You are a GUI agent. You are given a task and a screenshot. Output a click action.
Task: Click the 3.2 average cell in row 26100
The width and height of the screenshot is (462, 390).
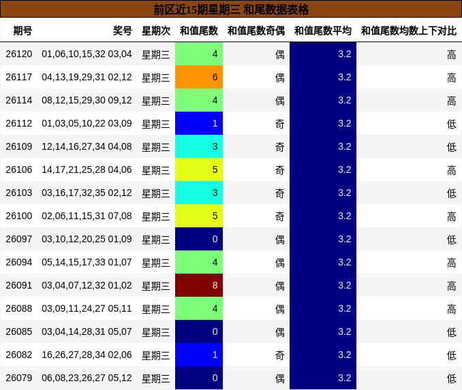click(x=323, y=216)
